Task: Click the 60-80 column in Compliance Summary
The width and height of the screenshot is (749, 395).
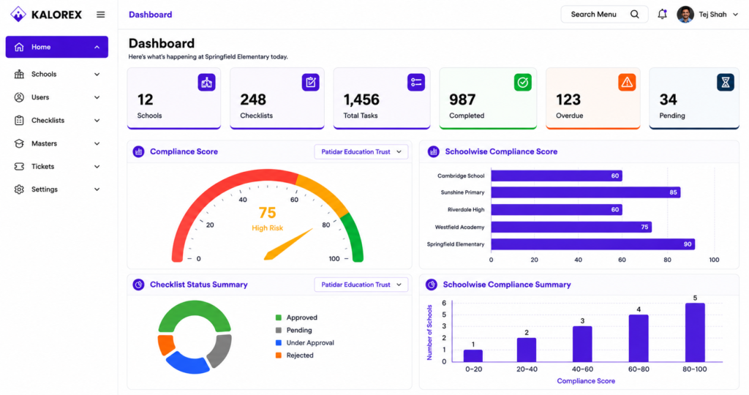Action: [x=639, y=338]
